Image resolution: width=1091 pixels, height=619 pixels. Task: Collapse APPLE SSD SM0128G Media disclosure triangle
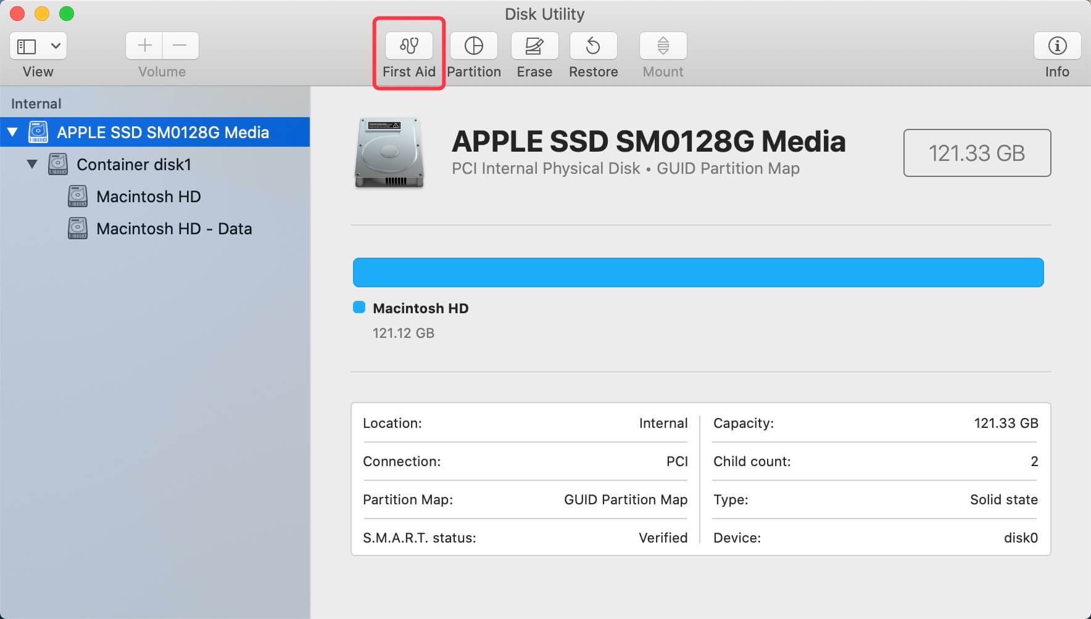click(14, 132)
